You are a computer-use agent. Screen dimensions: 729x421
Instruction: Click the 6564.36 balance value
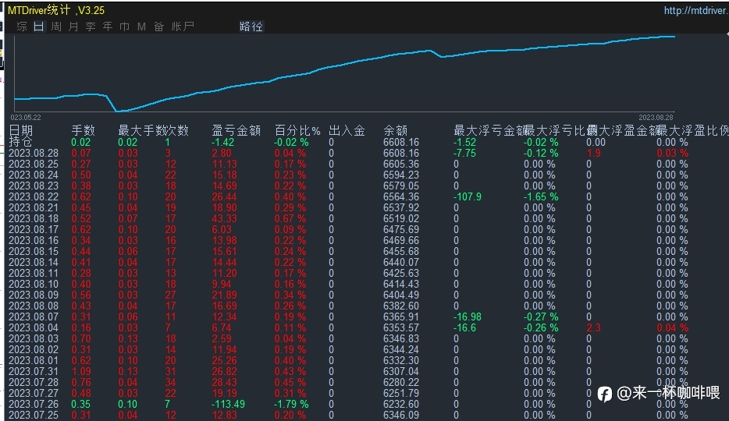pyautogui.click(x=400, y=196)
